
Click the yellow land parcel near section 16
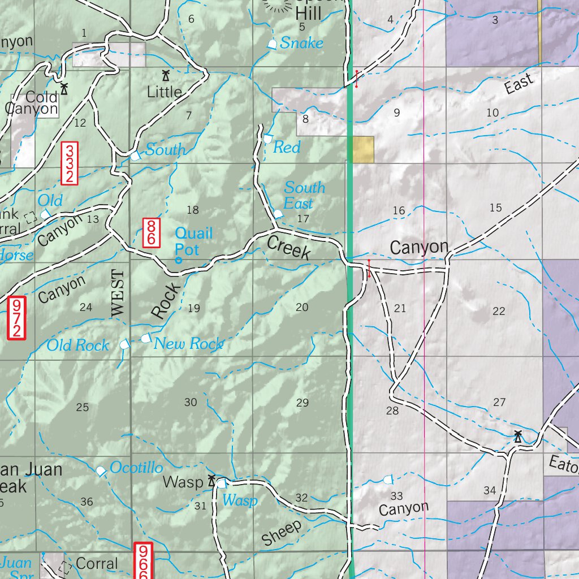(x=364, y=149)
